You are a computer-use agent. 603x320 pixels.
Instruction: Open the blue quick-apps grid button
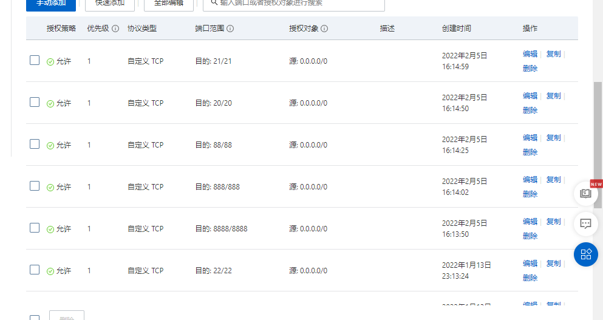click(x=586, y=254)
